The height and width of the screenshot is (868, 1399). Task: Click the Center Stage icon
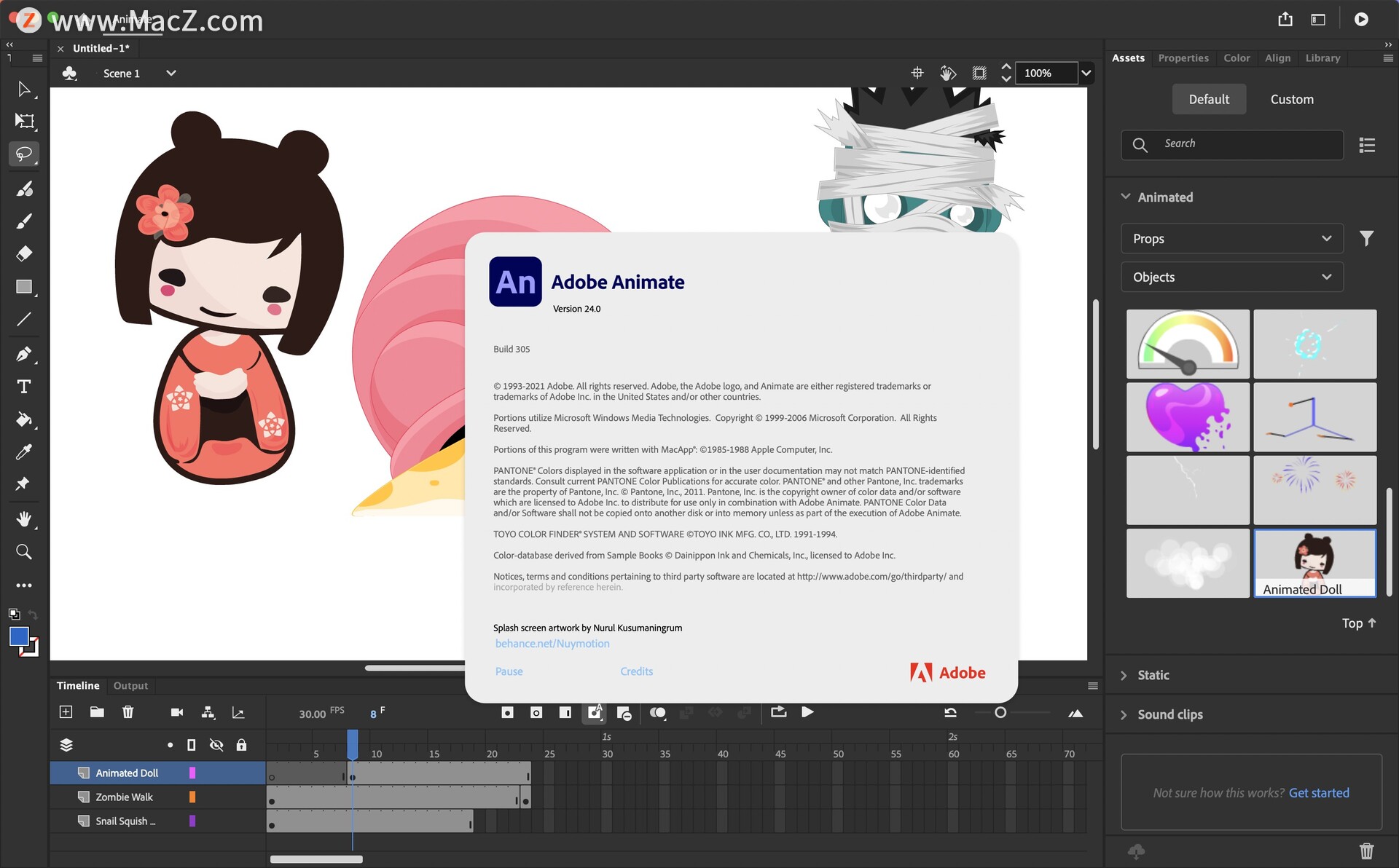[x=917, y=73]
